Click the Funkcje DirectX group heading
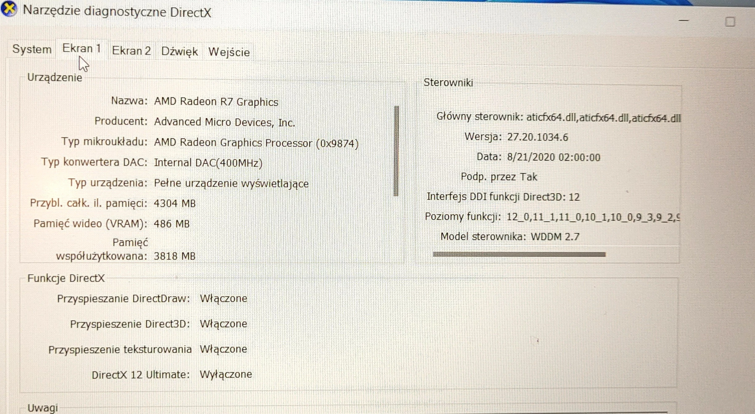The height and width of the screenshot is (414, 755). click(66, 278)
